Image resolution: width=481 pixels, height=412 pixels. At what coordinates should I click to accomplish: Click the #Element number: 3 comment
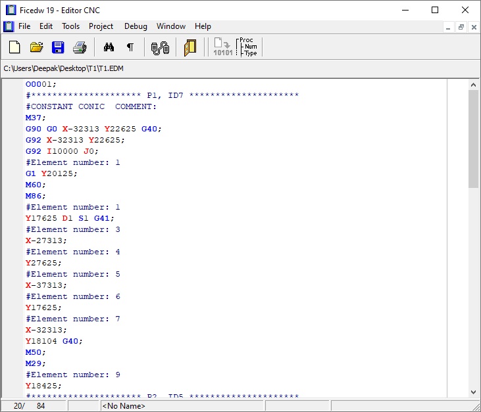73,229
